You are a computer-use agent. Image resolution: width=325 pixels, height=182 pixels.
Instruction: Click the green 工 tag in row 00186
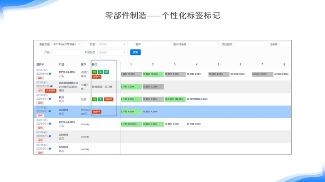point(100,99)
